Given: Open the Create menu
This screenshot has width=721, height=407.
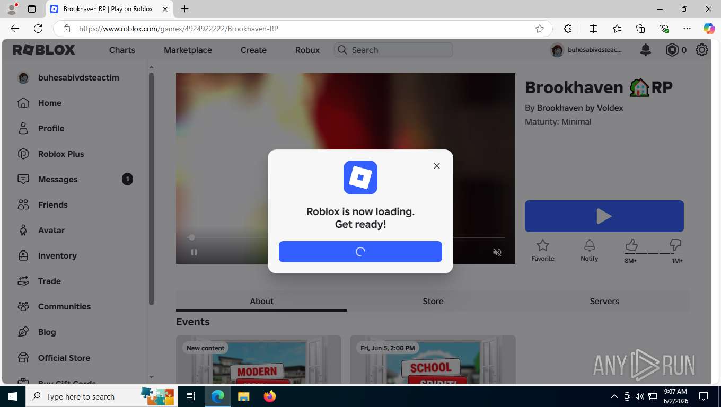Looking at the screenshot, I should coord(253,50).
